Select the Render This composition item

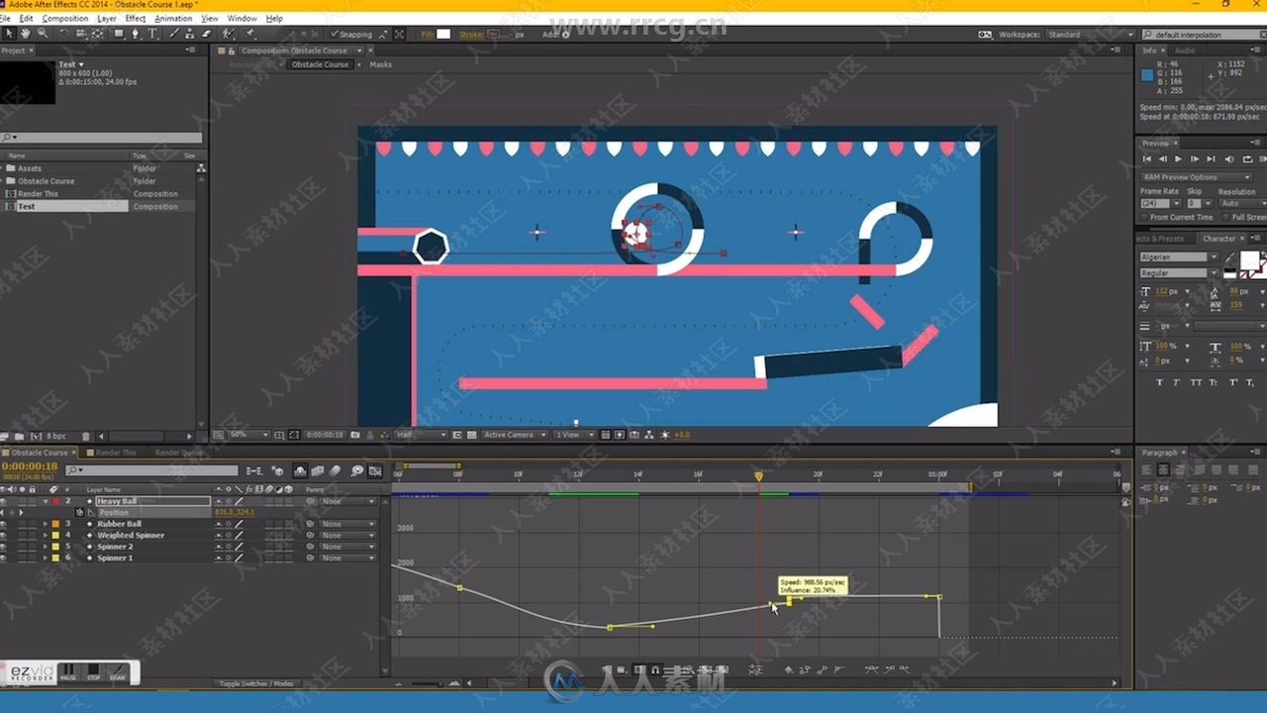[38, 194]
